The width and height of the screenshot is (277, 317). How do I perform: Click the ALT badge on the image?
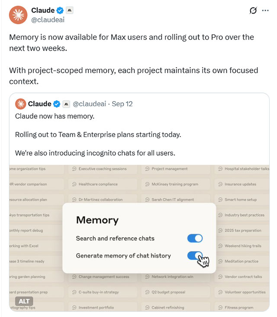24,301
